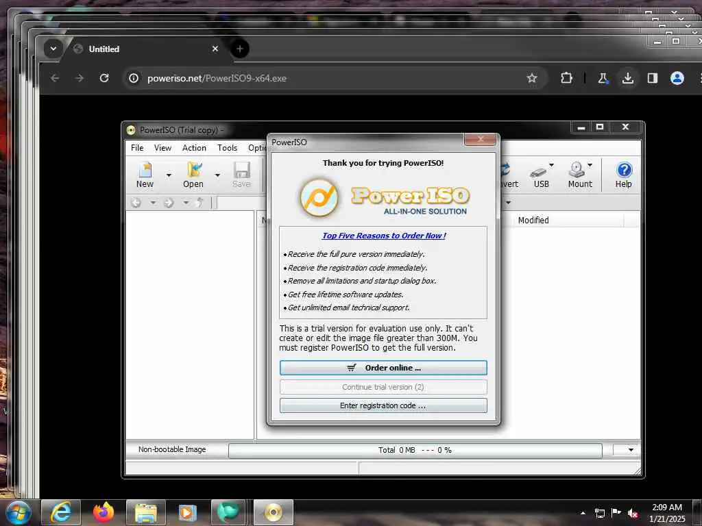The height and width of the screenshot is (526, 702).
Task: Click the Mount toolbar icon
Action: [579, 175]
